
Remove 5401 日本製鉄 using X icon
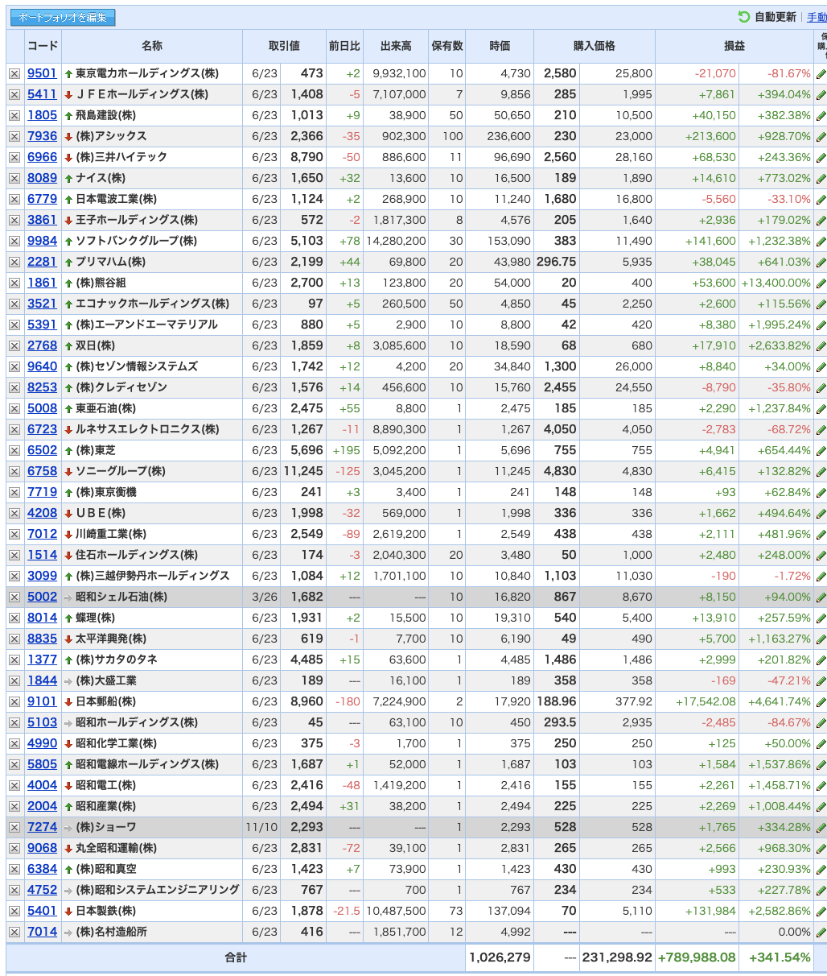(x=14, y=911)
